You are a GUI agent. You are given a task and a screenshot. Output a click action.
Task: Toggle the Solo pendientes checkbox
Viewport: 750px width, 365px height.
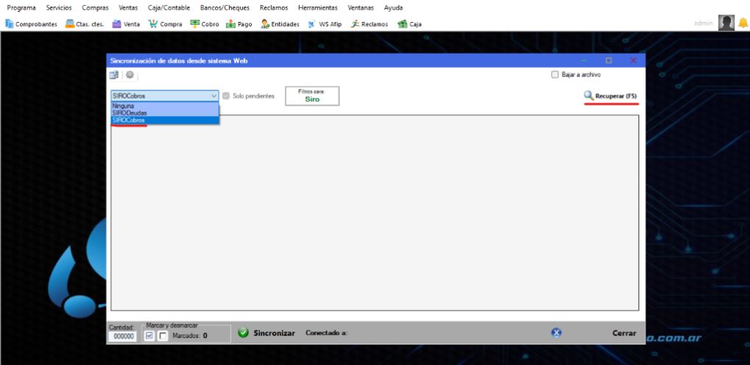pyautogui.click(x=226, y=96)
